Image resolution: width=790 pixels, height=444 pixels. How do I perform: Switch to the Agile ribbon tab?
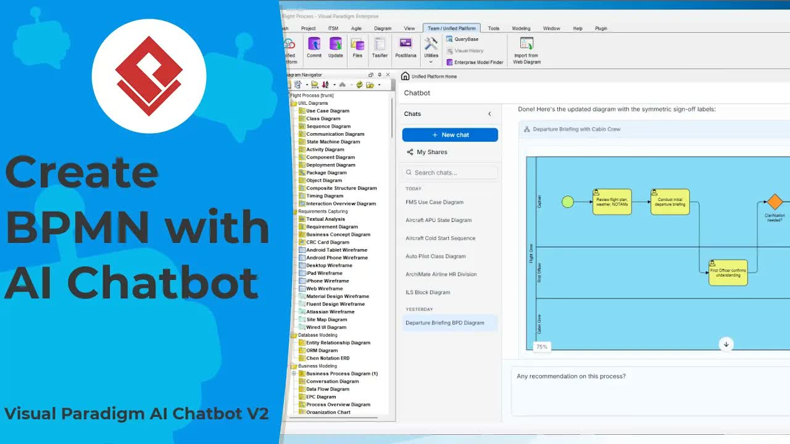(x=356, y=28)
